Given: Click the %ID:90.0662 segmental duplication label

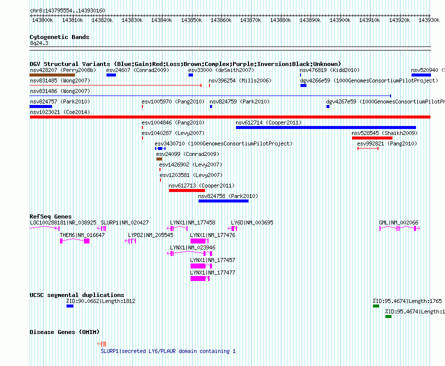Looking at the screenshot, I should [x=100, y=301].
